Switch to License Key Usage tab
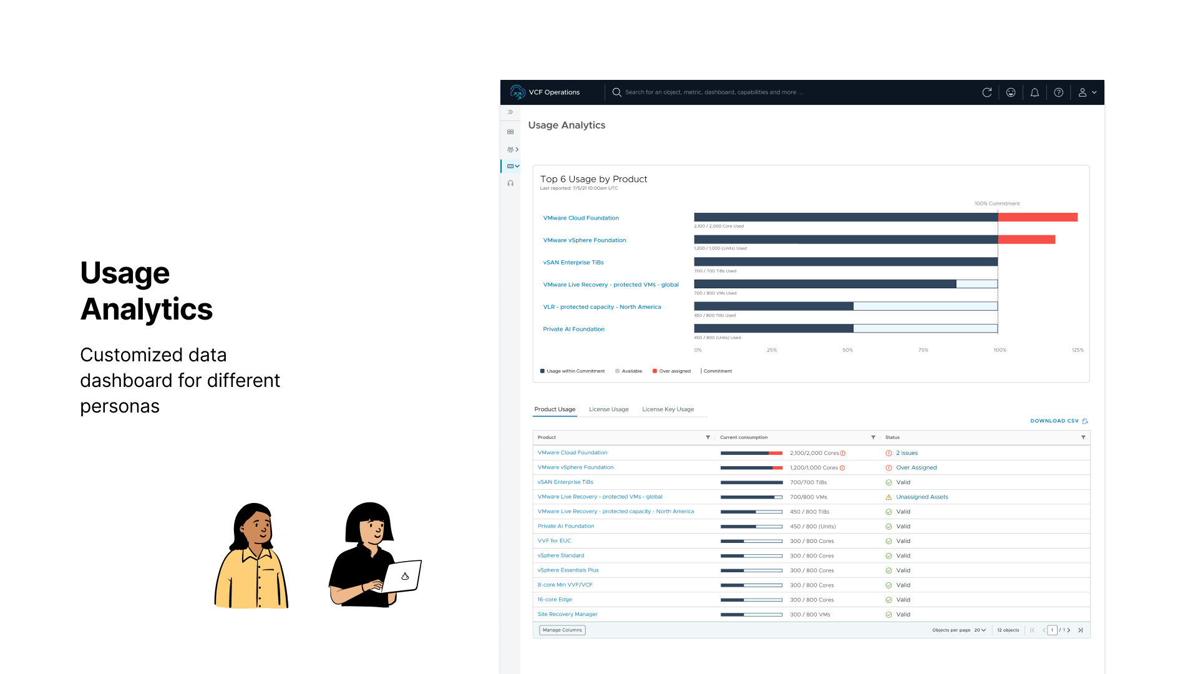Image resolution: width=1198 pixels, height=674 pixels. pos(668,409)
